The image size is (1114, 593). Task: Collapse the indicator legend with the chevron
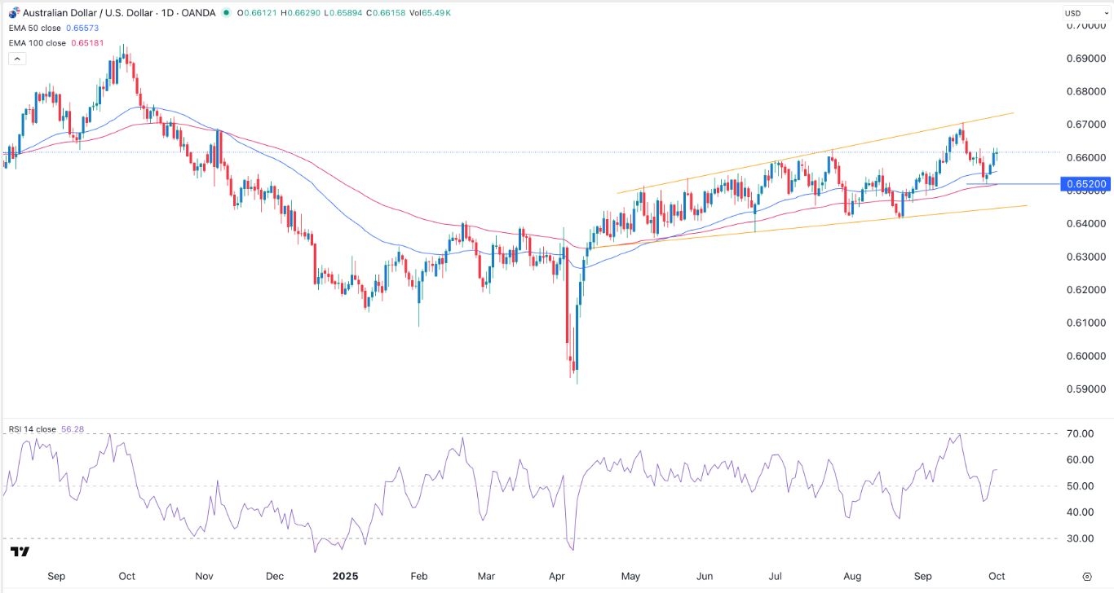pos(16,58)
